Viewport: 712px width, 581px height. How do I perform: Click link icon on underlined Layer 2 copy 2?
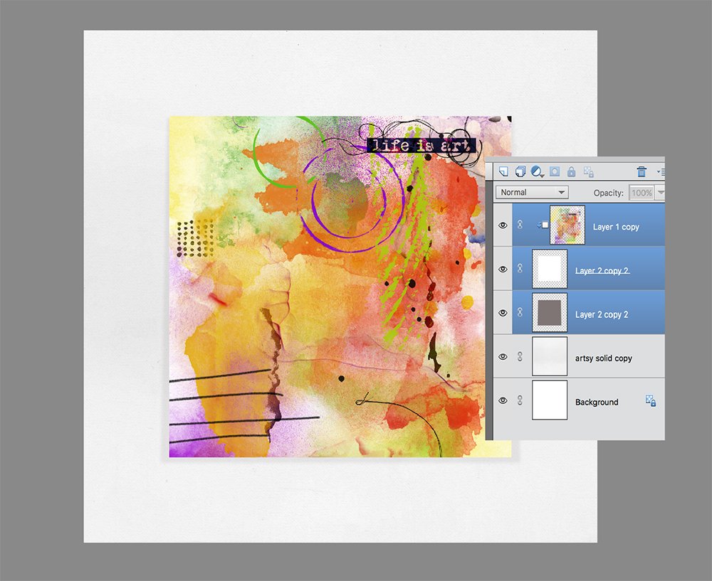tap(520, 269)
